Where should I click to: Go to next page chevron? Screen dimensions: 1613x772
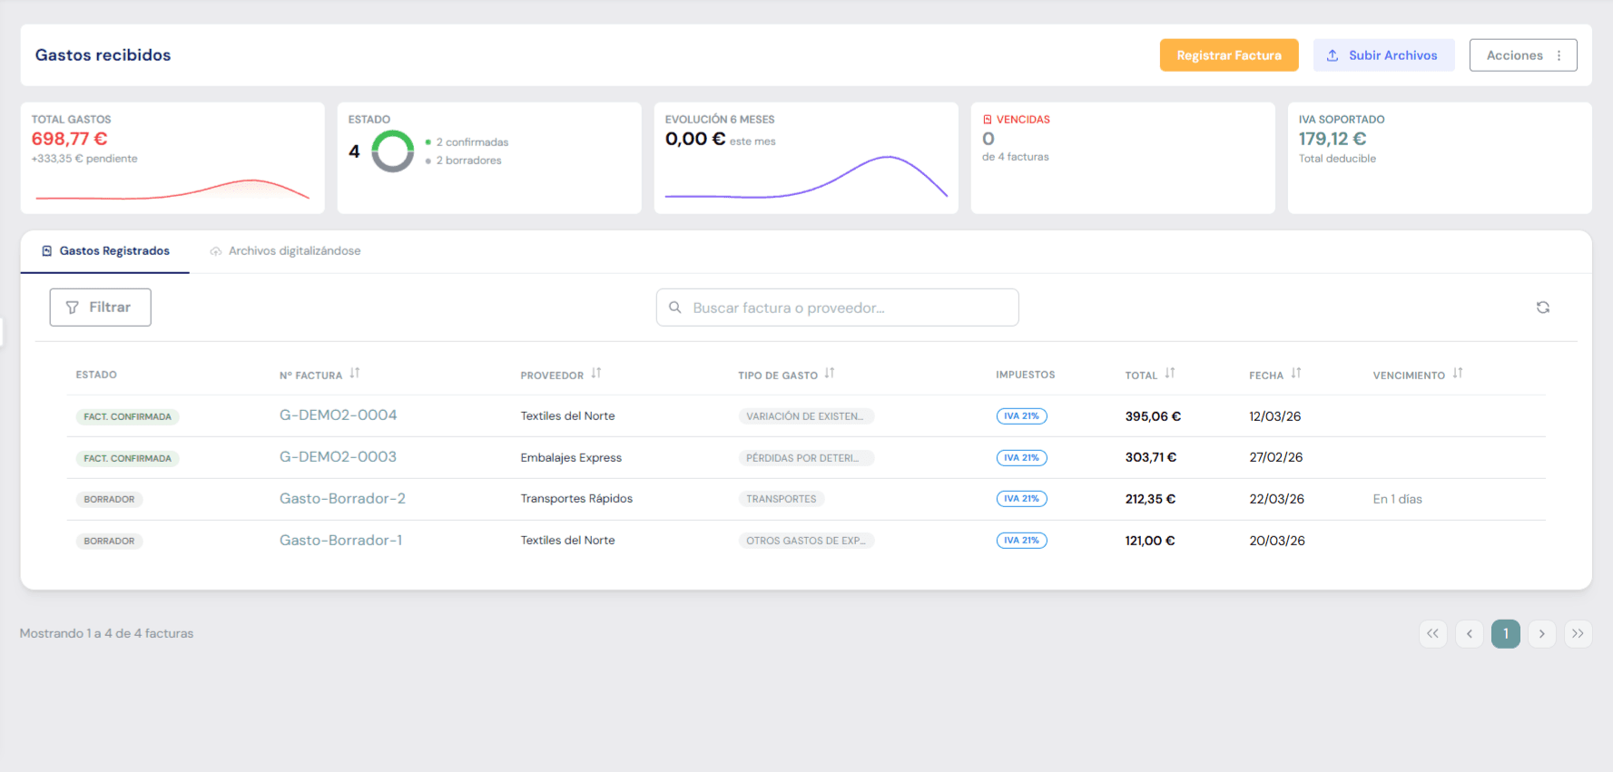pyautogui.click(x=1541, y=633)
